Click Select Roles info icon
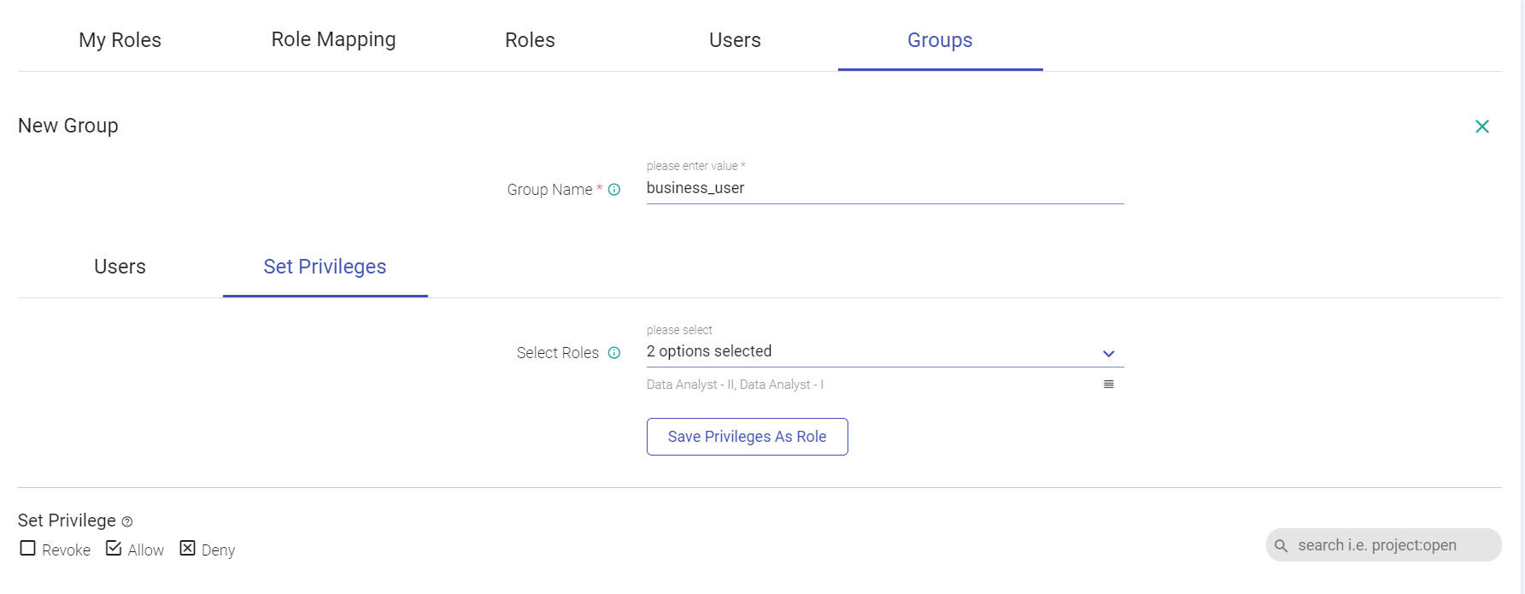 click(x=614, y=353)
